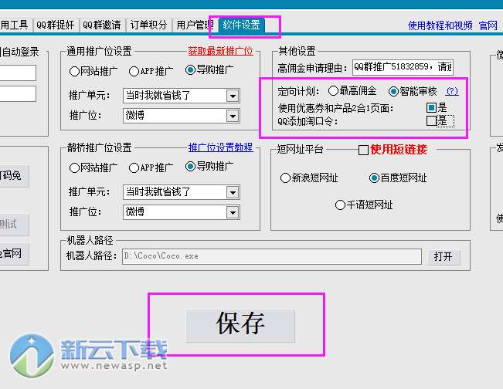503x389 pixels.
Task: Click the 获取最新推广位 link
Action: click(x=220, y=51)
